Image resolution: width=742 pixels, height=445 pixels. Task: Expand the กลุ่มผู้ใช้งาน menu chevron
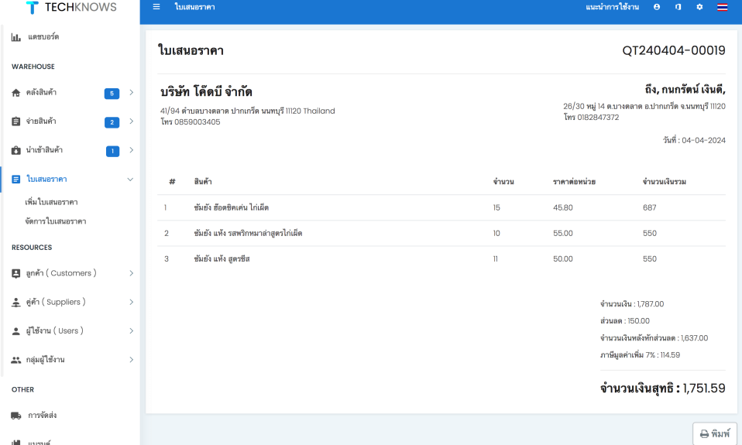coord(131,360)
